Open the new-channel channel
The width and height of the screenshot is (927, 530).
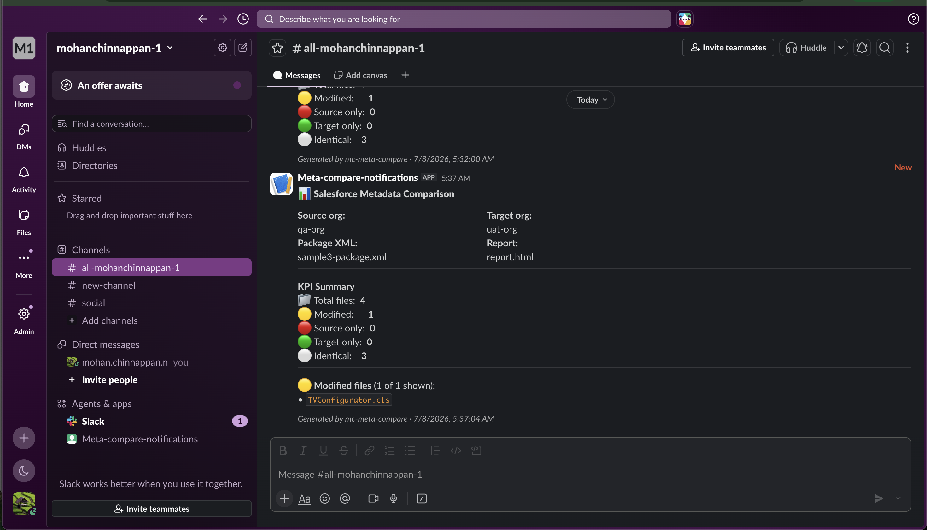[x=151, y=285]
